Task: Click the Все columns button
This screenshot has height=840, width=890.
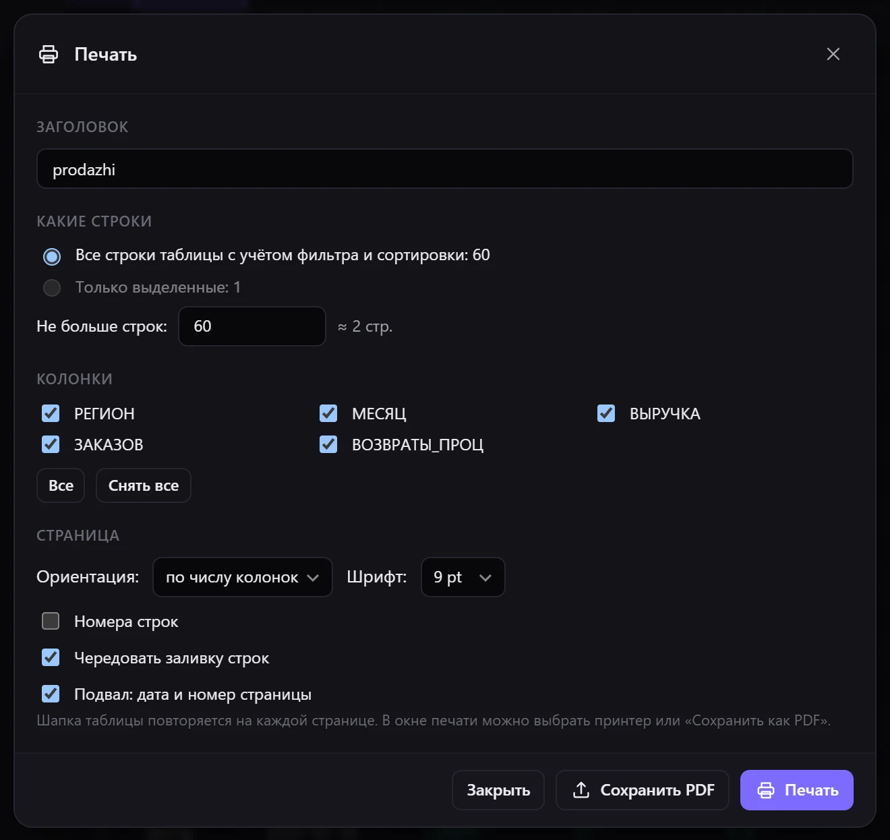Action: tap(61, 485)
